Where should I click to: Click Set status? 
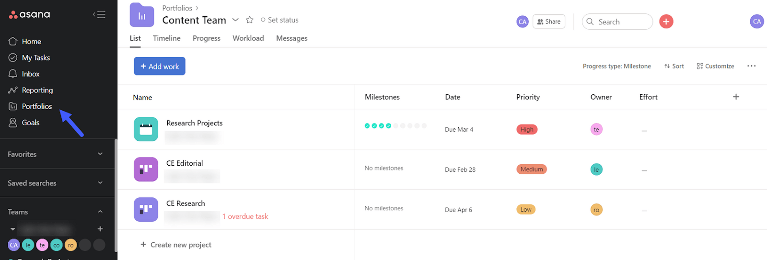[x=279, y=20]
